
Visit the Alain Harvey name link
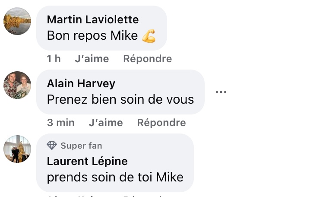(81, 83)
